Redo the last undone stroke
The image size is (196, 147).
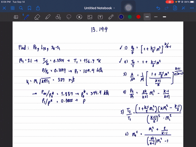pos(167,8)
